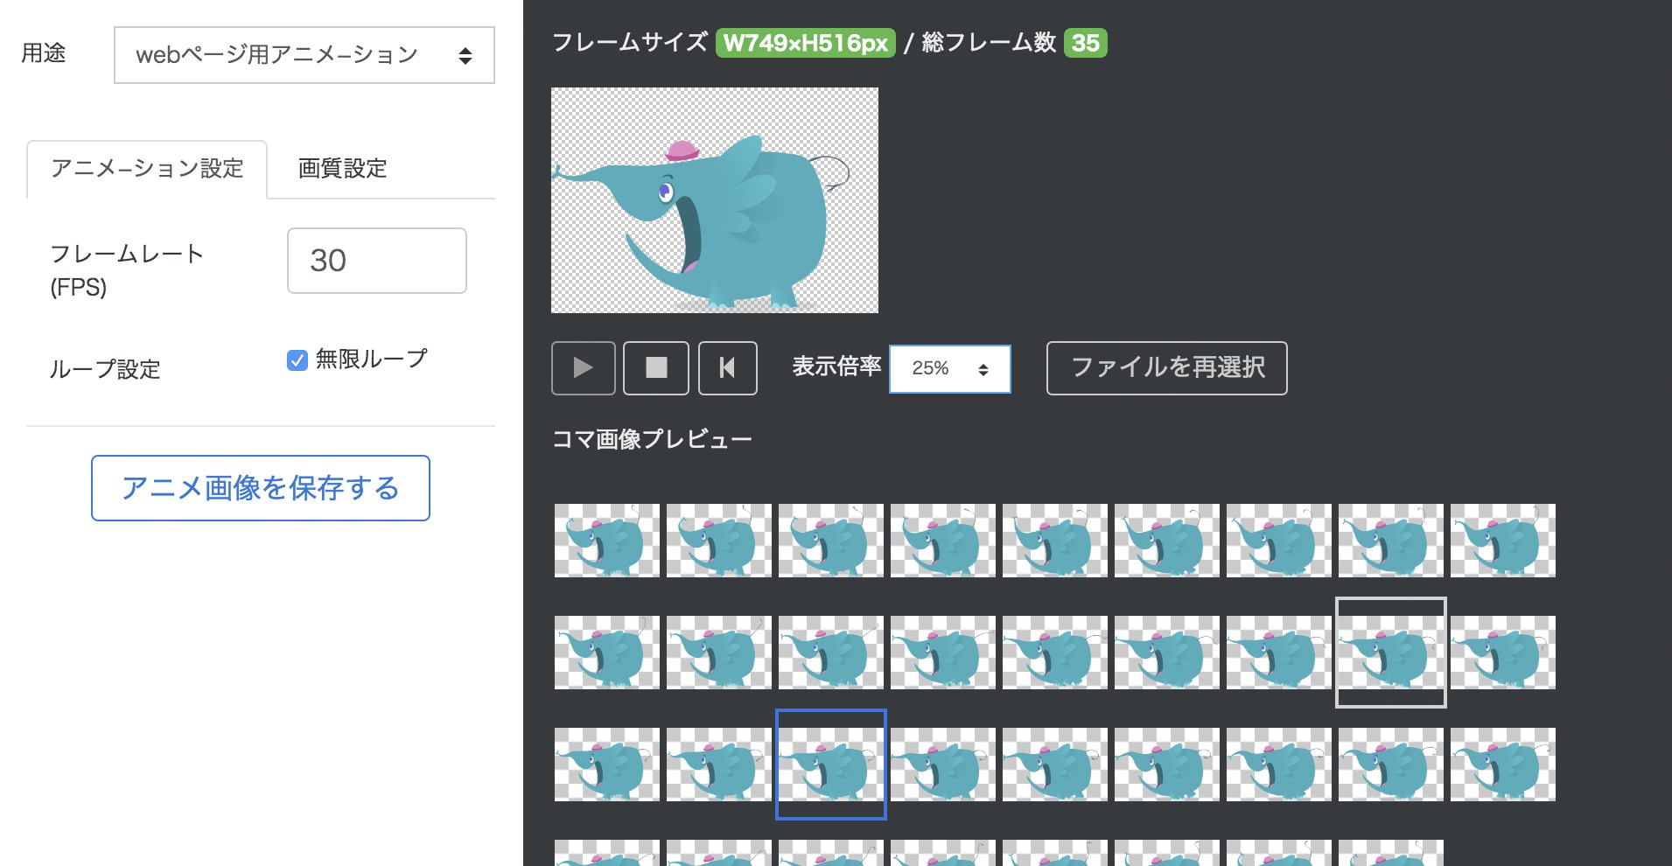Open the 用途 dropdown
1672x866 pixels.
pos(304,55)
